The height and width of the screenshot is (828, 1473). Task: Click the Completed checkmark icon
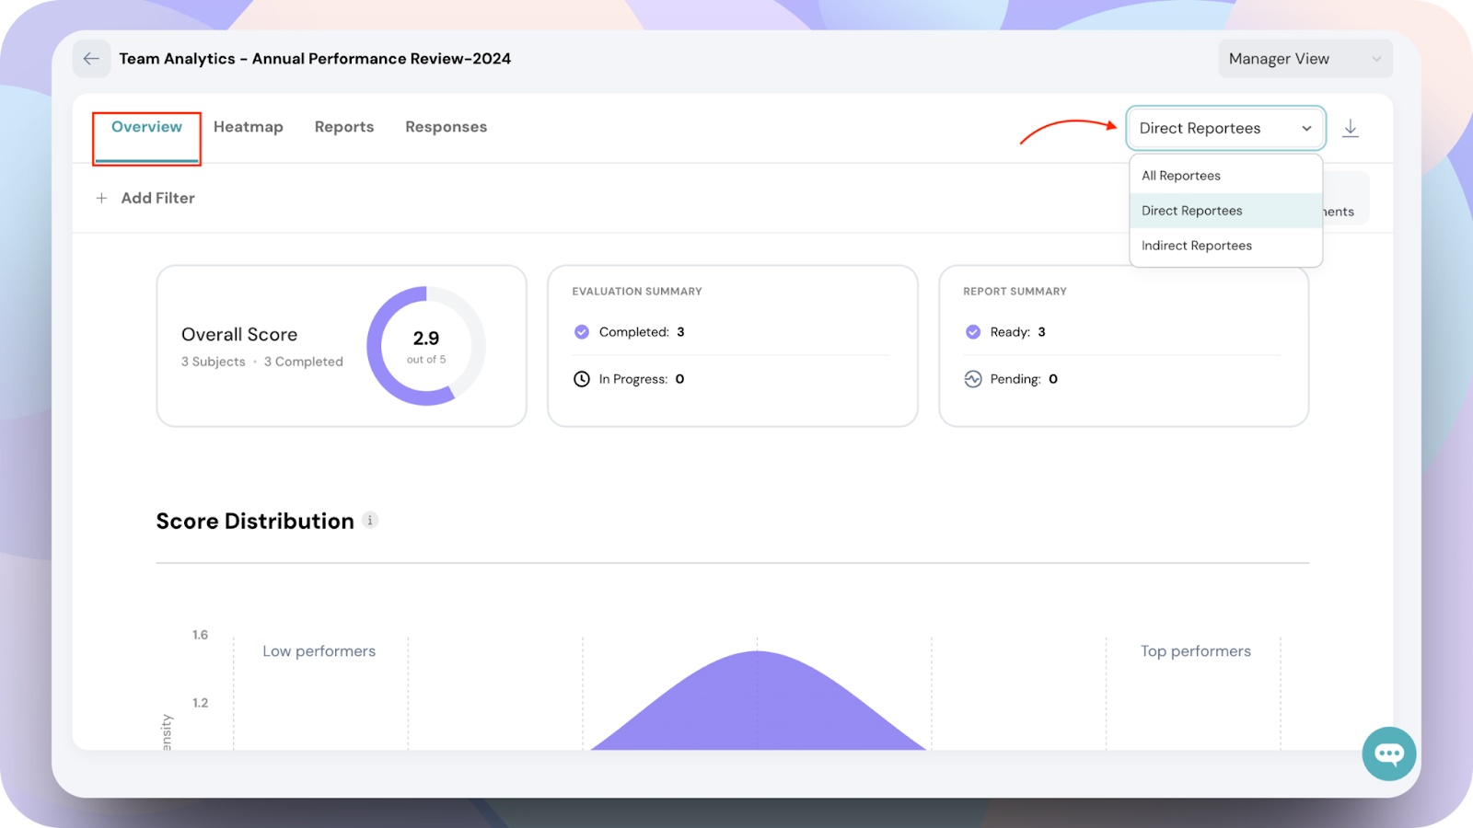pos(582,332)
